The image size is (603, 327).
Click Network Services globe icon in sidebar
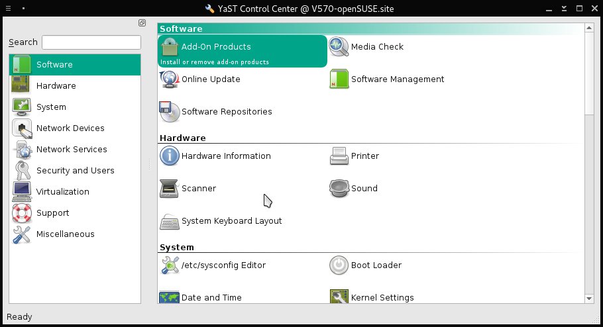(23, 150)
